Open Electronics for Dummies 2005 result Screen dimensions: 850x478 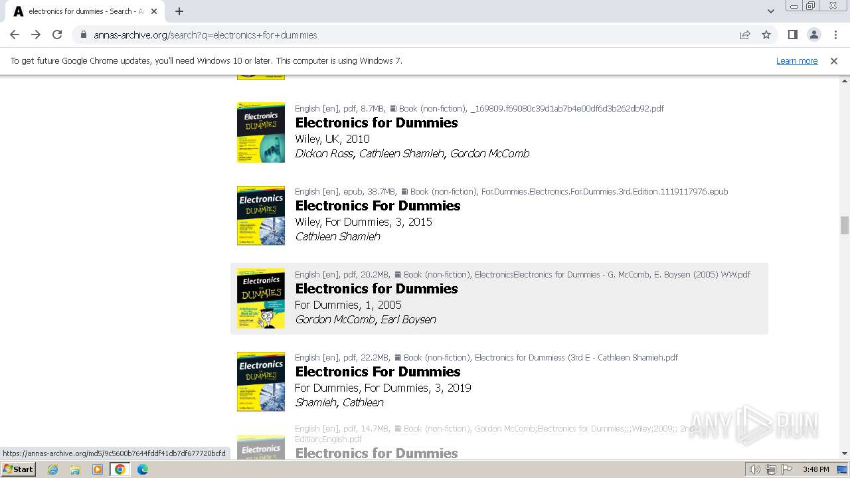click(377, 289)
